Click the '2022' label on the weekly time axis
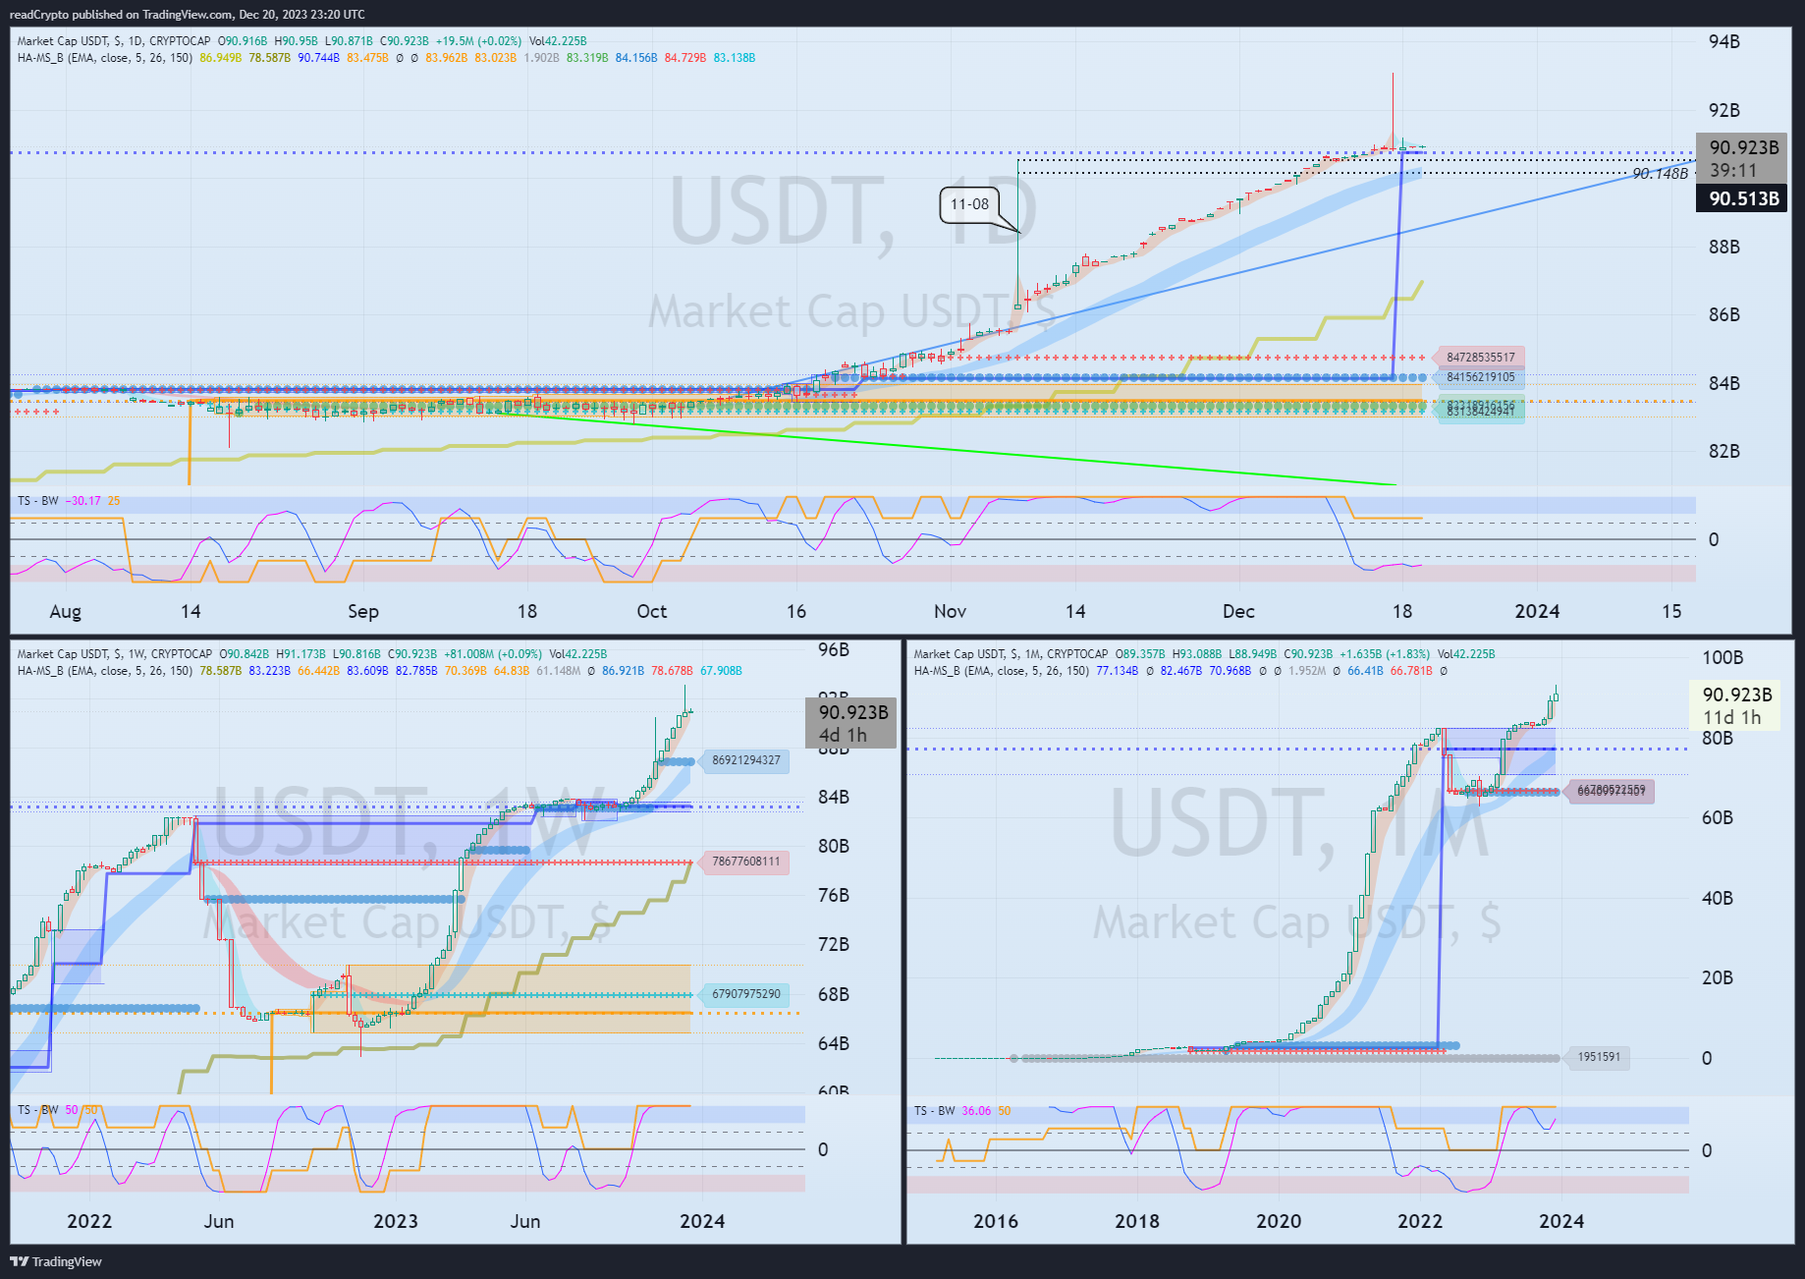The width and height of the screenshot is (1805, 1279). click(x=89, y=1221)
